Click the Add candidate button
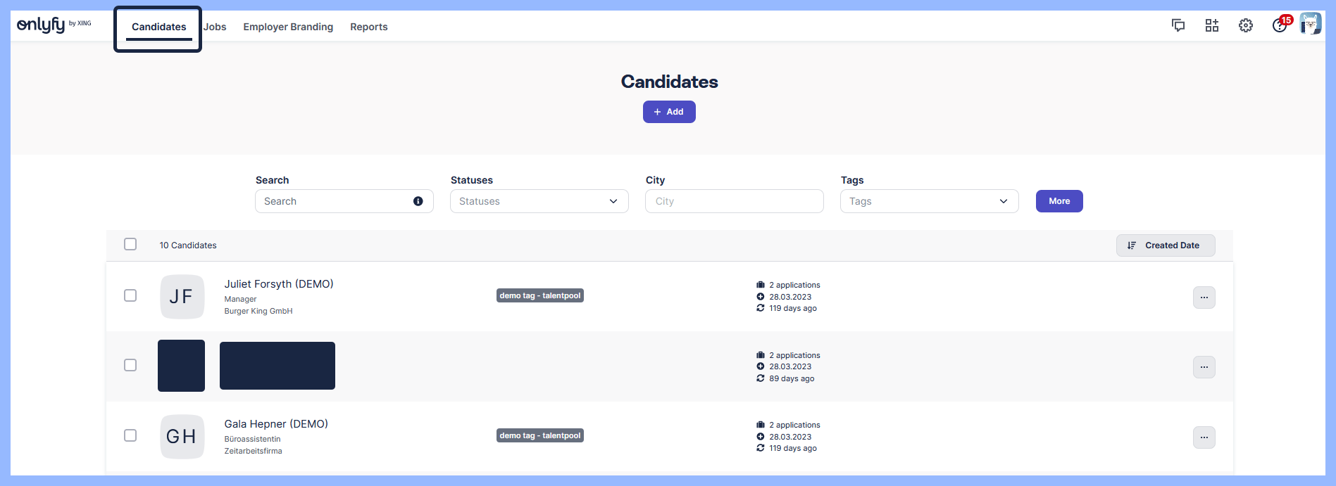1336x486 pixels. point(668,112)
